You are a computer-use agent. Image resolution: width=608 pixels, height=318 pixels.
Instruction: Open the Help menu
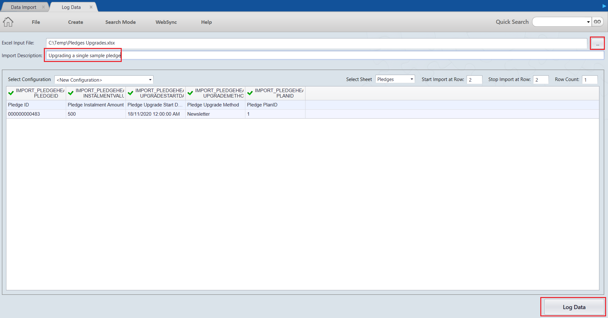point(206,22)
